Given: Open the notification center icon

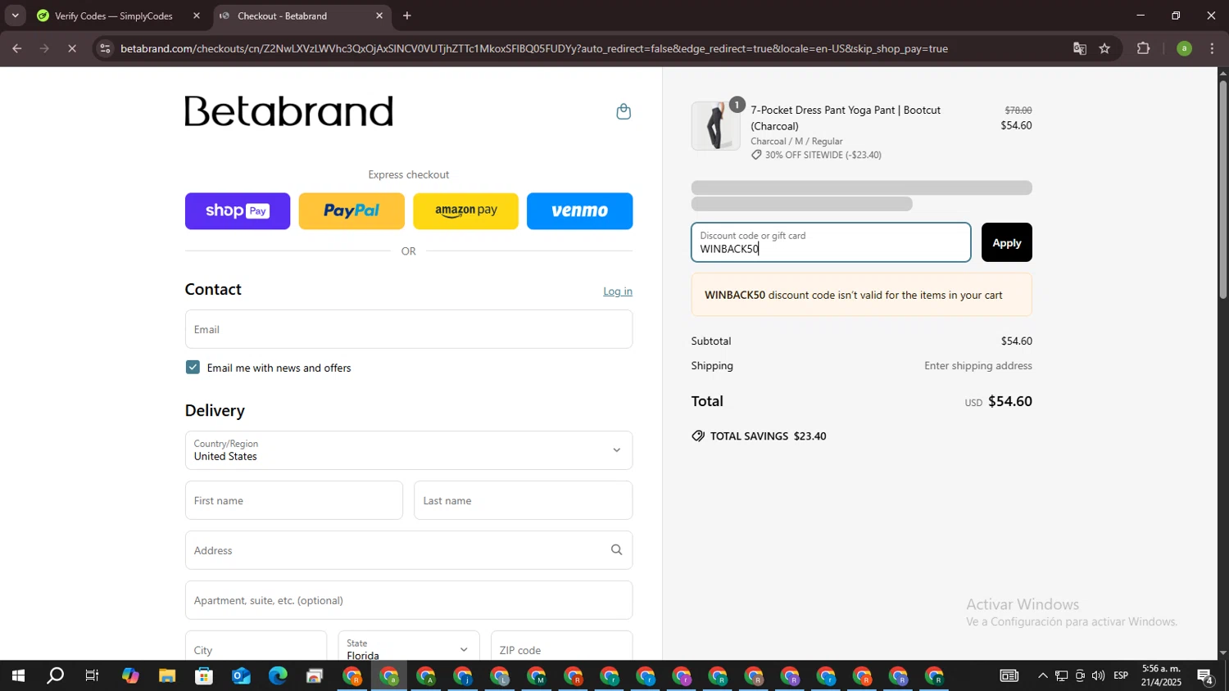Looking at the screenshot, I should 1205,676.
